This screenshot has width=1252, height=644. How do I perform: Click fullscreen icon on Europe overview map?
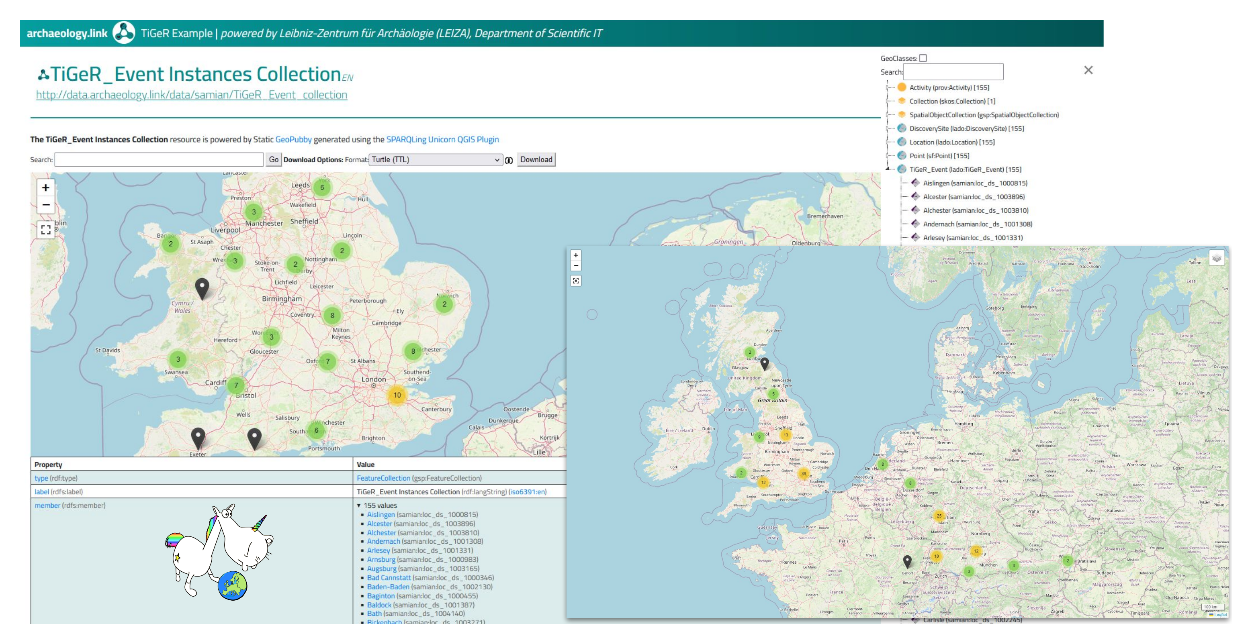(x=575, y=281)
